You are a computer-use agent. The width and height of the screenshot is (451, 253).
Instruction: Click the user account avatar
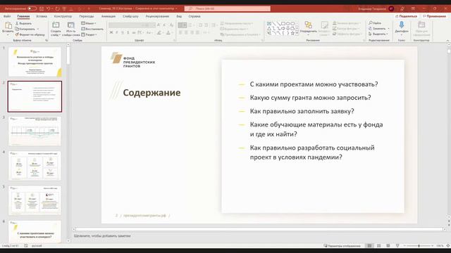(x=391, y=8)
